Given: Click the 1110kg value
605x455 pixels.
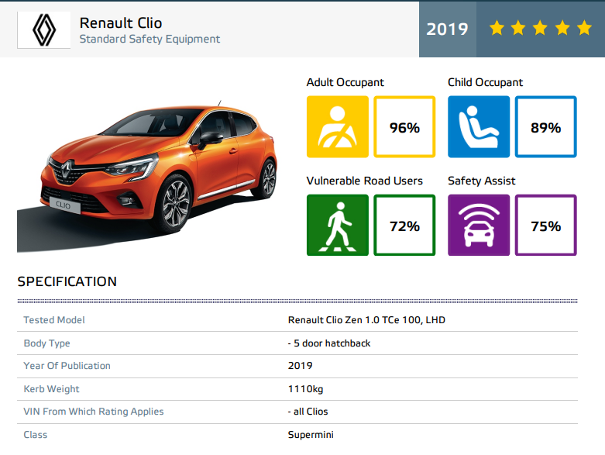Looking at the screenshot, I should click(305, 388).
